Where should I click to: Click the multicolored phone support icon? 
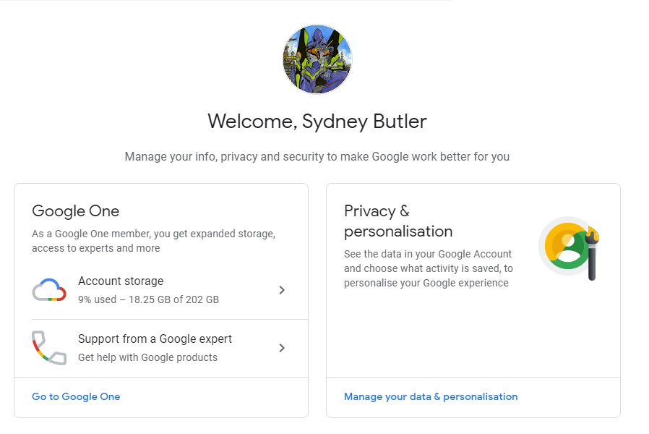49,348
